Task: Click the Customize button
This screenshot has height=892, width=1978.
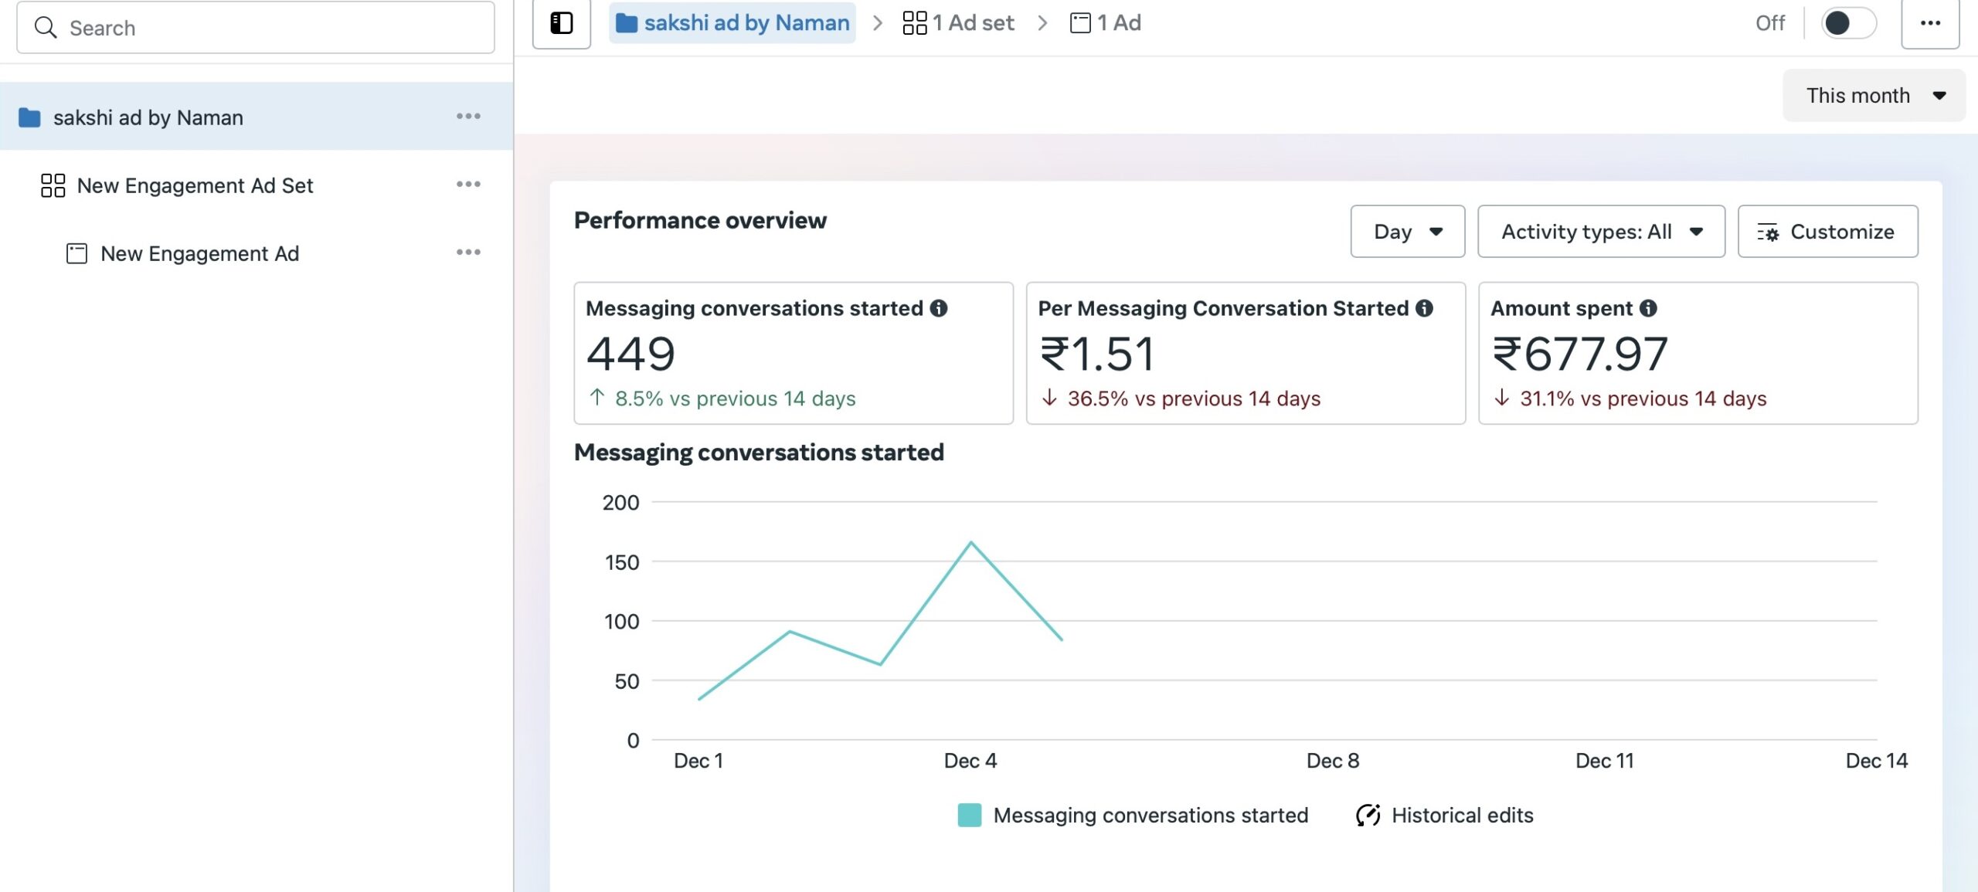Action: tap(1827, 232)
